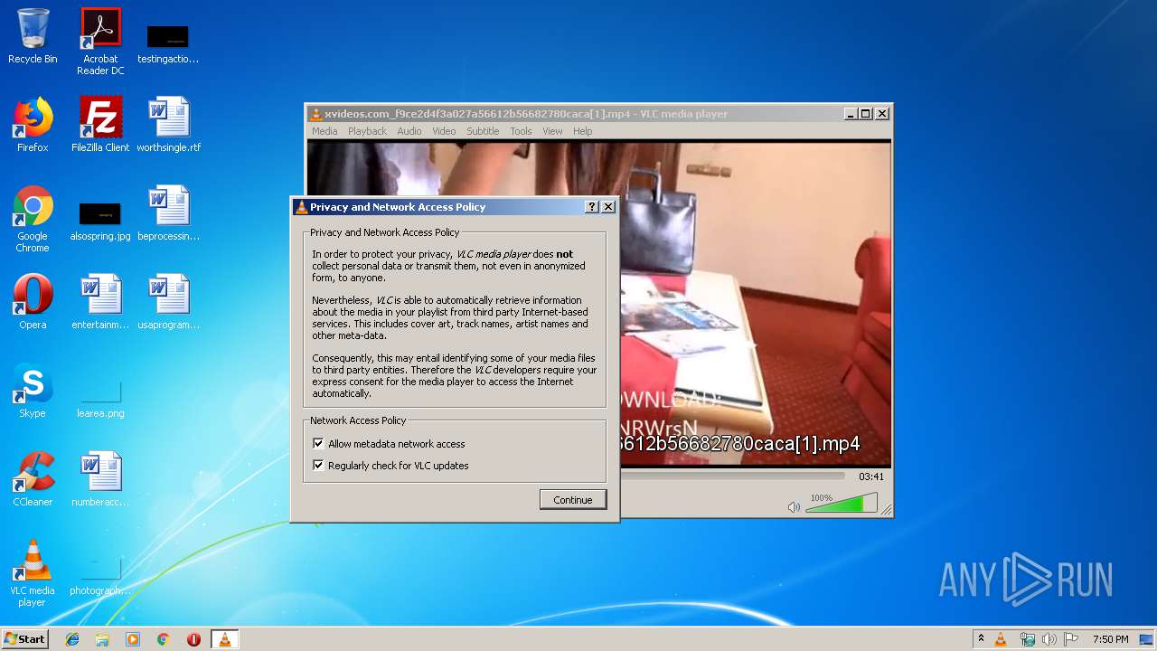Show hidden system tray icons

click(x=981, y=639)
